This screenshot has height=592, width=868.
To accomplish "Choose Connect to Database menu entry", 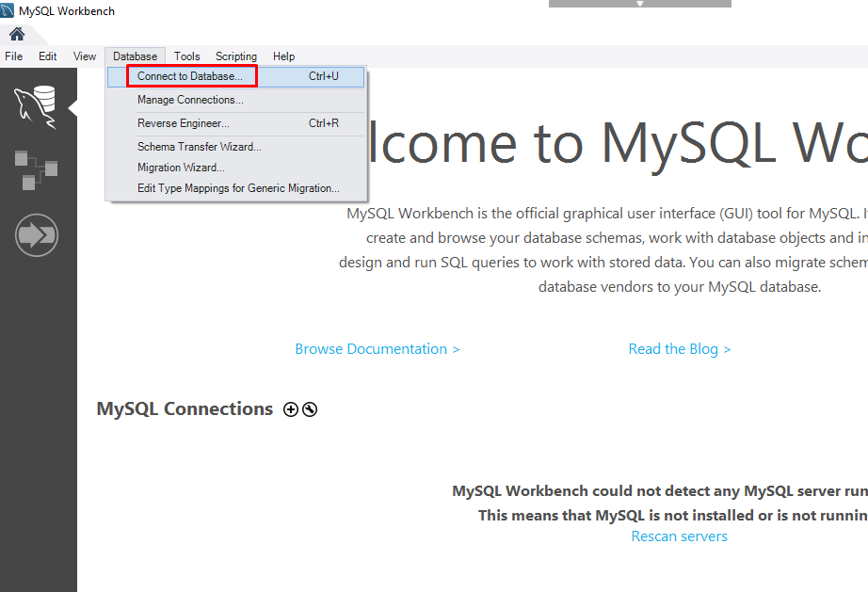I will 190,76.
